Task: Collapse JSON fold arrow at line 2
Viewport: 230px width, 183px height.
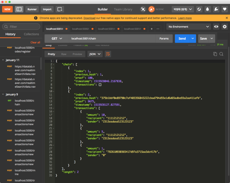Action: (x=54, y=64)
